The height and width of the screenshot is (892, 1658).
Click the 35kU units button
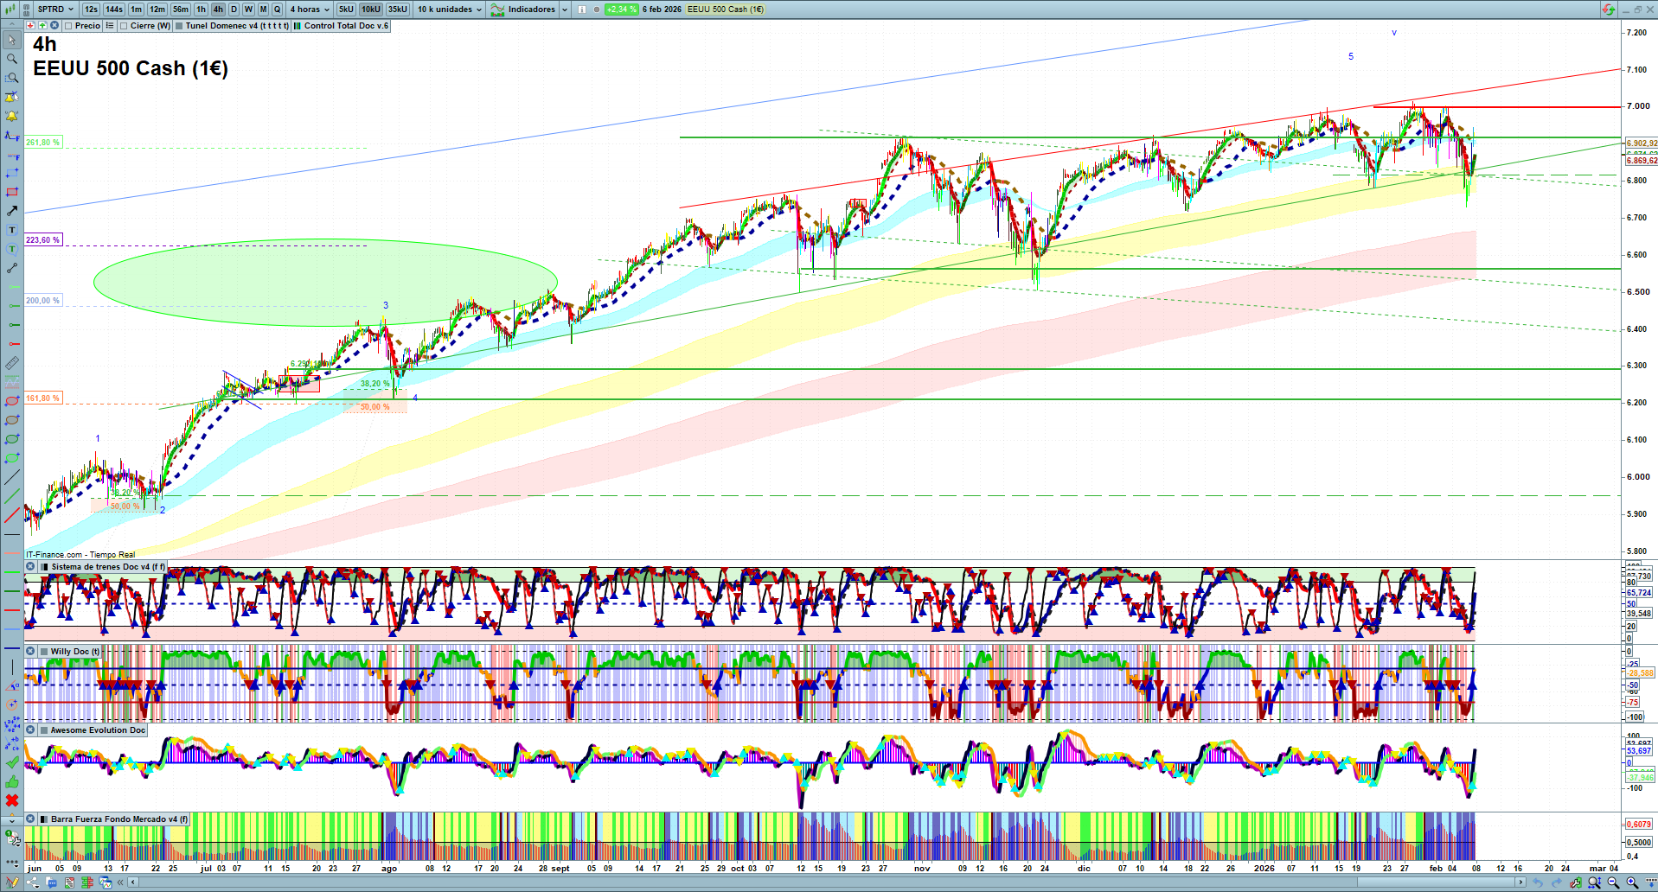(398, 10)
